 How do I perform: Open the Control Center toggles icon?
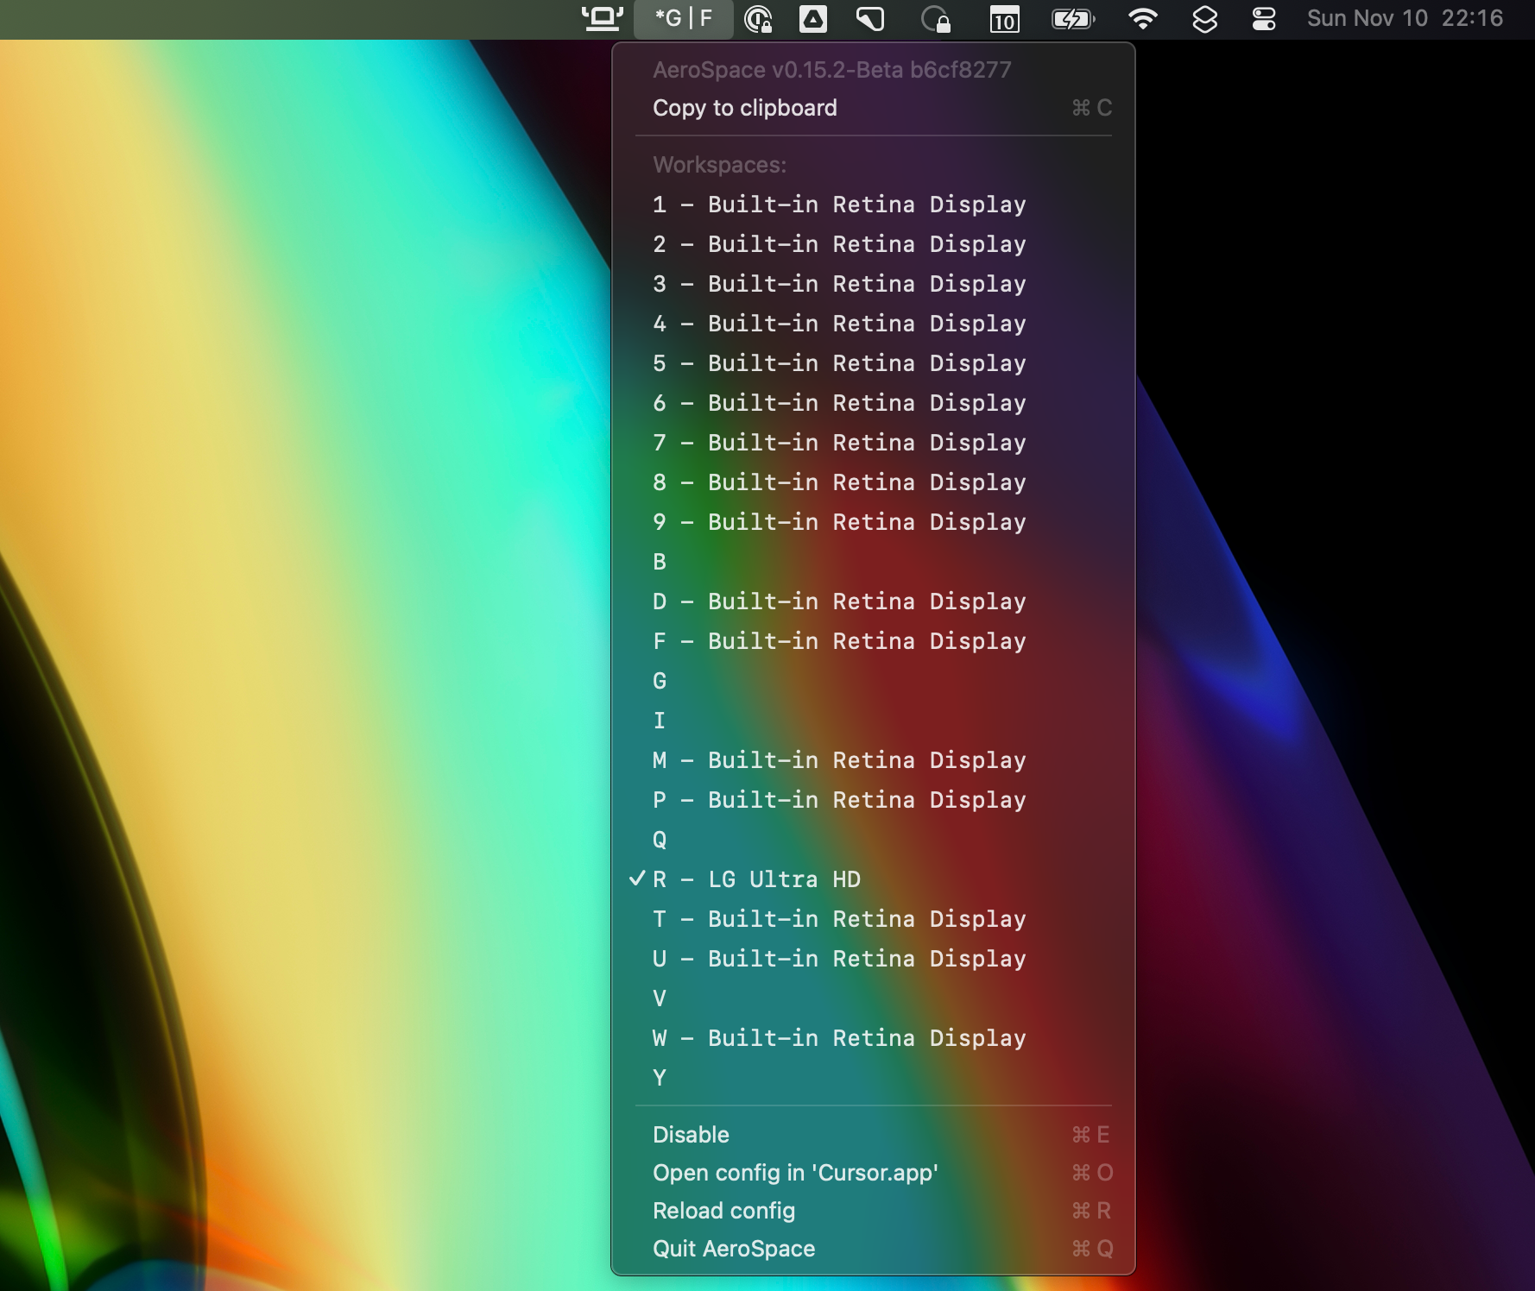tap(1262, 18)
